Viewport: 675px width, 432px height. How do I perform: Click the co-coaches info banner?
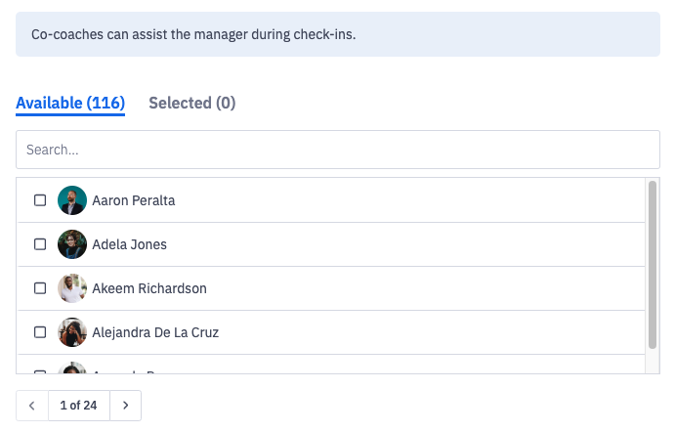(337, 34)
